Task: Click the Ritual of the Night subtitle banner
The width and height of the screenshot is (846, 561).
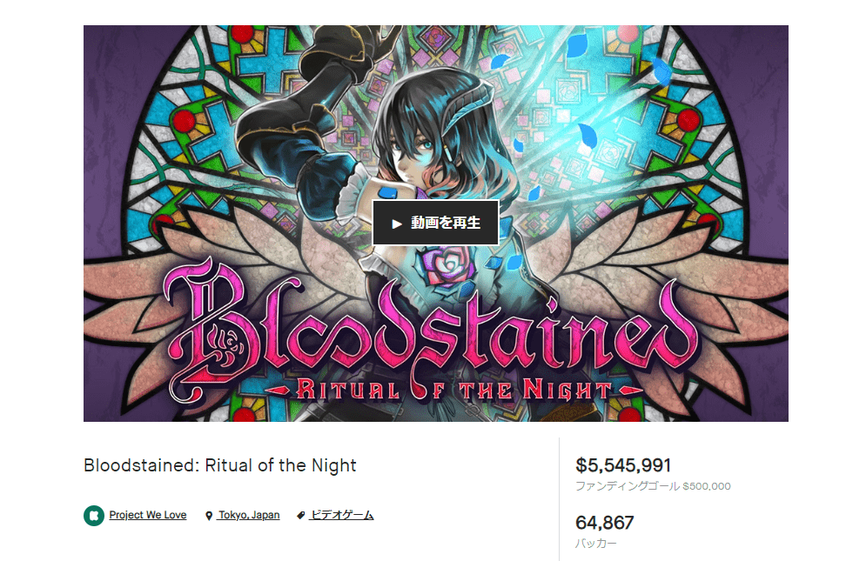Action: click(455, 390)
